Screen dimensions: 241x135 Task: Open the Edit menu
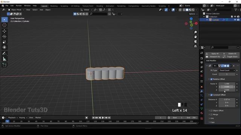click(12, 6)
